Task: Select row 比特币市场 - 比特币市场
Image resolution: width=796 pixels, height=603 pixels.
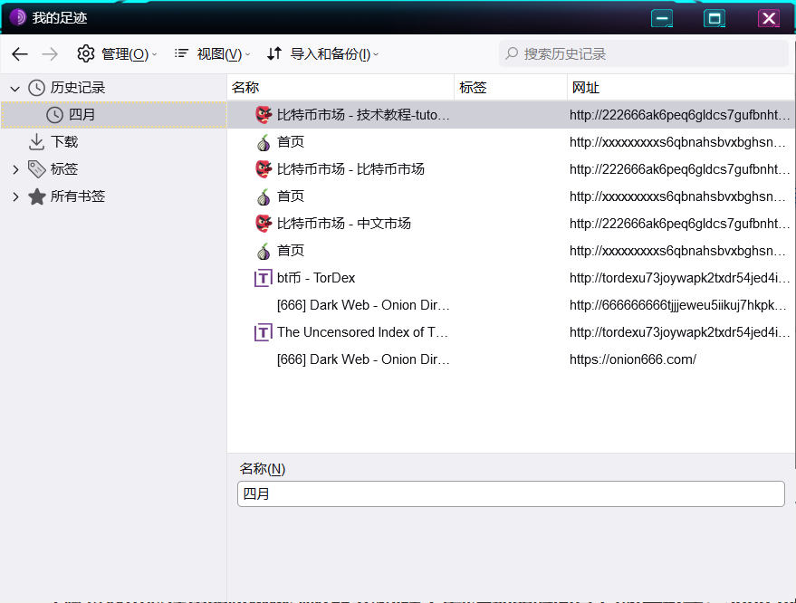Action: [511, 169]
